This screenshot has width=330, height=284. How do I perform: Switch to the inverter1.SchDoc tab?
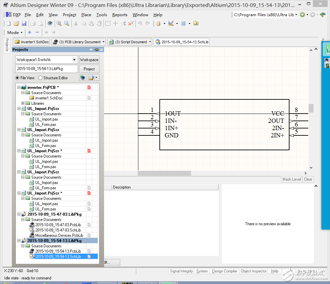click(x=32, y=42)
